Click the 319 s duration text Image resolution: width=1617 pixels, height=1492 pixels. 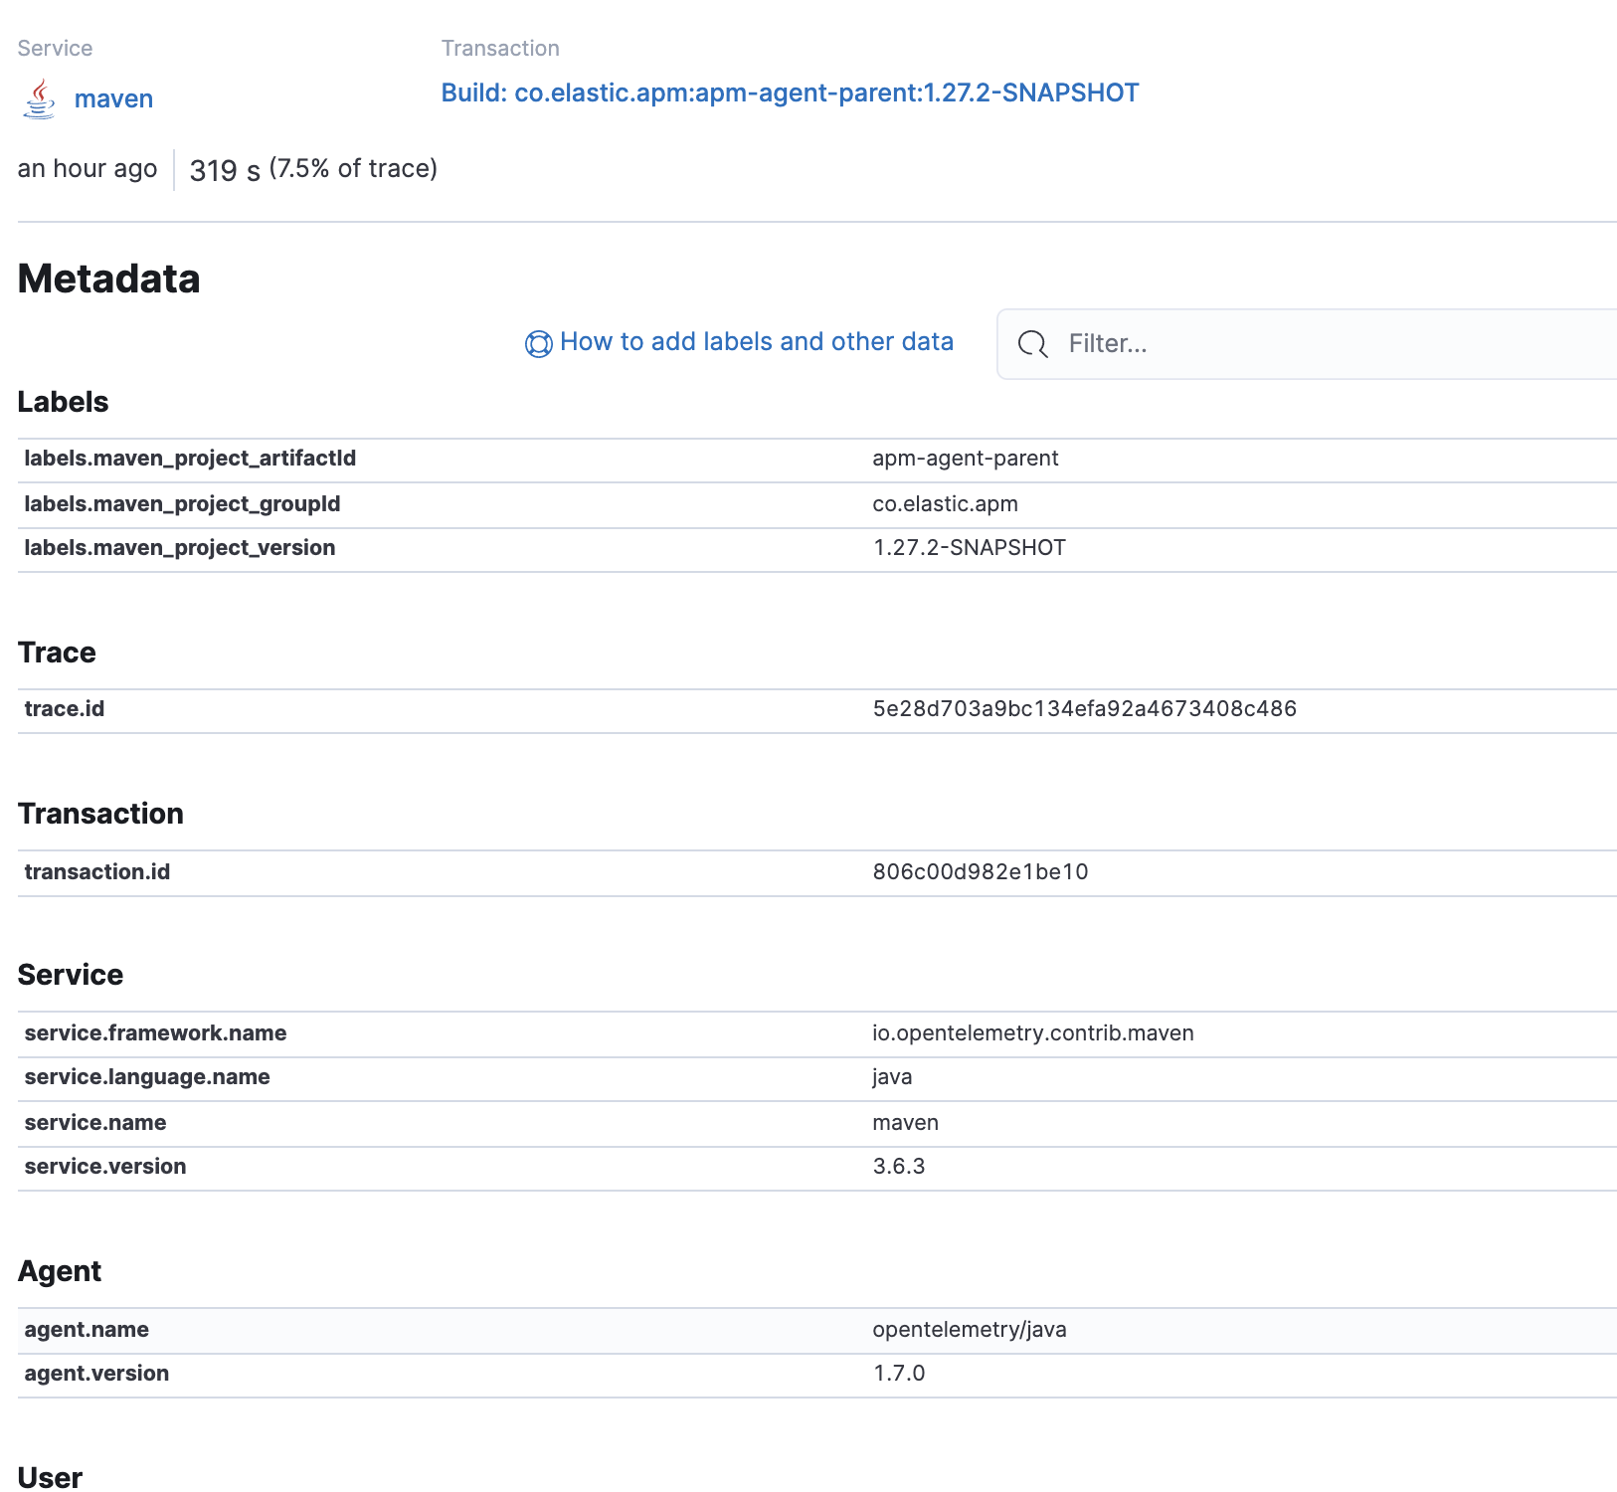[225, 171]
